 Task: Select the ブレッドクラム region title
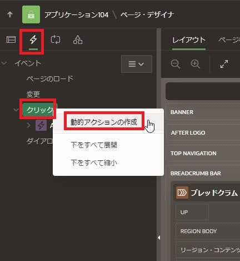214,193
